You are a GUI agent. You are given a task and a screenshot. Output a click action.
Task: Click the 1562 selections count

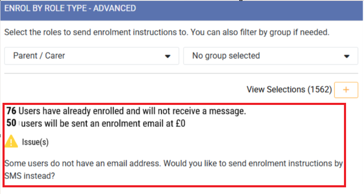[320, 90]
